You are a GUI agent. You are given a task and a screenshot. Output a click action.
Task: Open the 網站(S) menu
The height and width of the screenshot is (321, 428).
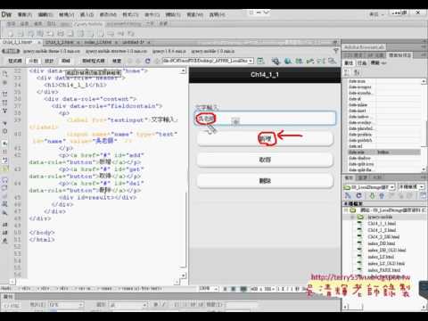[x=173, y=14]
